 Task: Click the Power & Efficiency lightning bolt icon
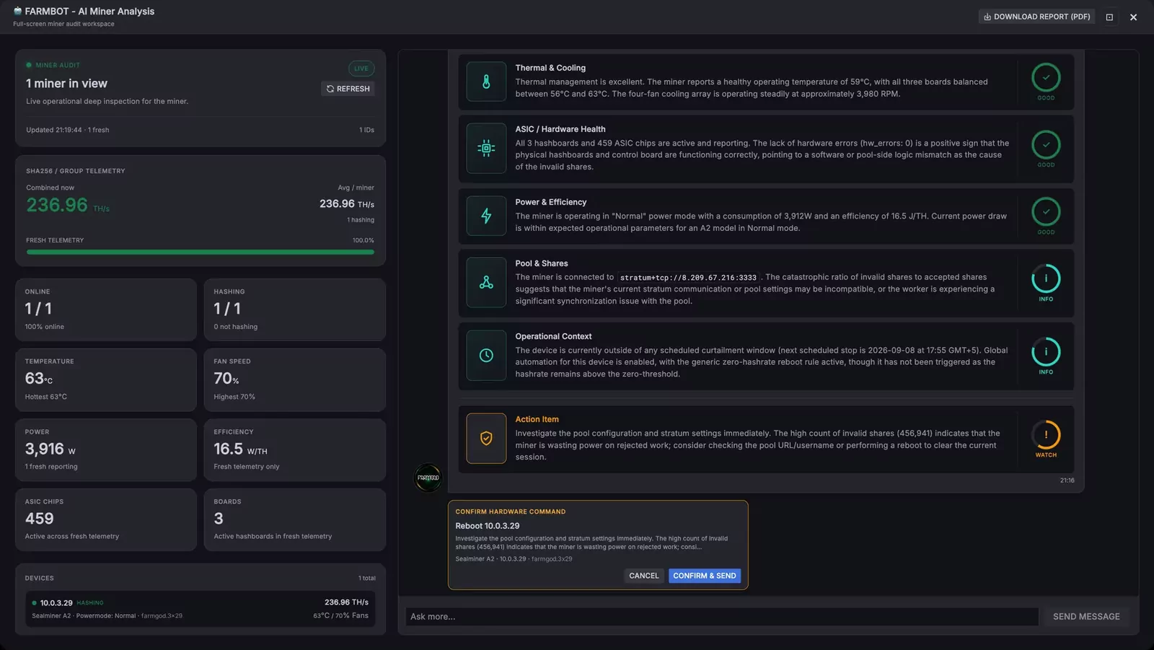(486, 216)
